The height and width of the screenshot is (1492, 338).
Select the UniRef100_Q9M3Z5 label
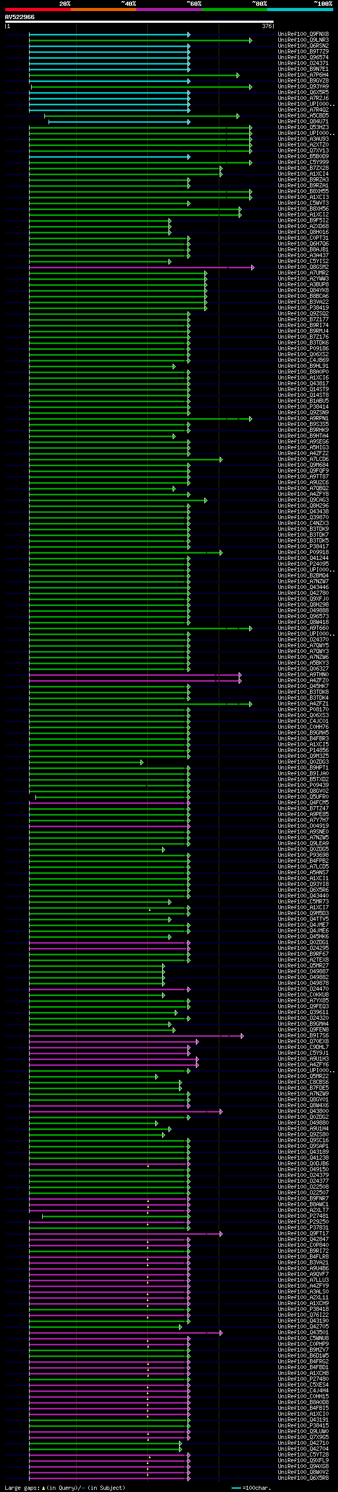pyautogui.click(x=303, y=756)
